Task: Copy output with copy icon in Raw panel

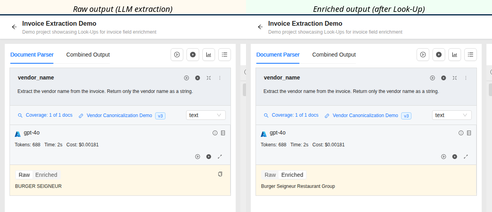Action: pyautogui.click(x=220, y=174)
